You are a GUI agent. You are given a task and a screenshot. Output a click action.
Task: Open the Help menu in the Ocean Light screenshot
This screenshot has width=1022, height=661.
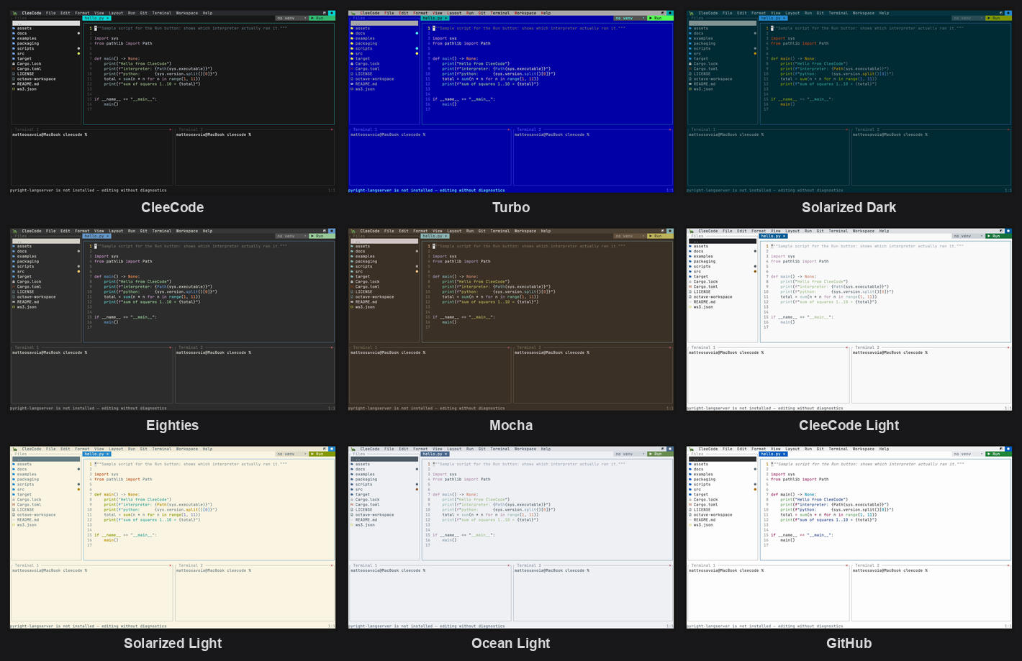tap(546, 449)
